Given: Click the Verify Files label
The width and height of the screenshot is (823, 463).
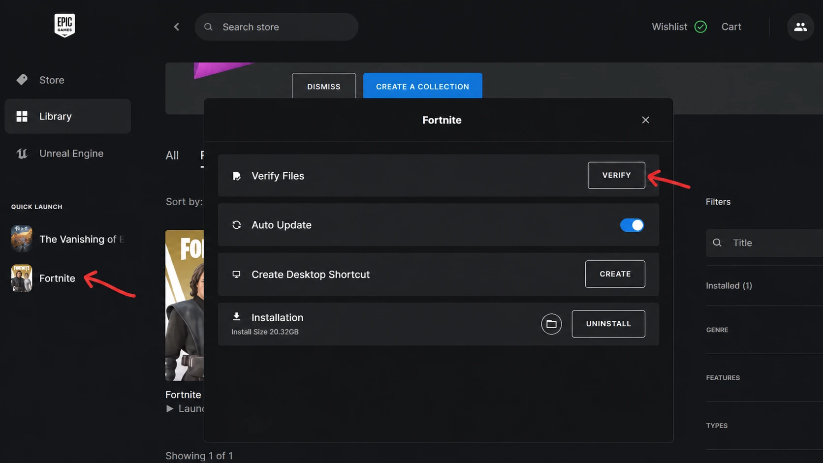Looking at the screenshot, I should pyautogui.click(x=278, y=176).
